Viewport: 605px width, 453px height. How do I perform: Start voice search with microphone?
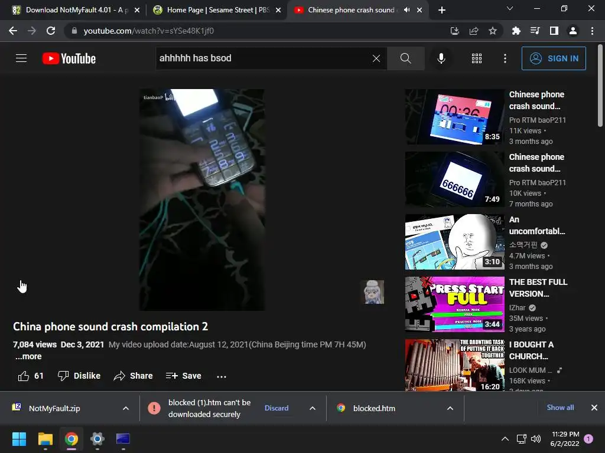pos(441,58)
